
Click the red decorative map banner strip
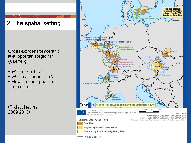[41, 16]
